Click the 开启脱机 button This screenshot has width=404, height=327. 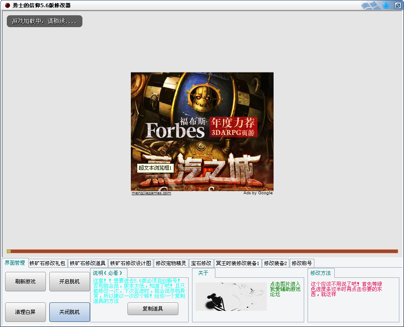[x=70, y=282]
